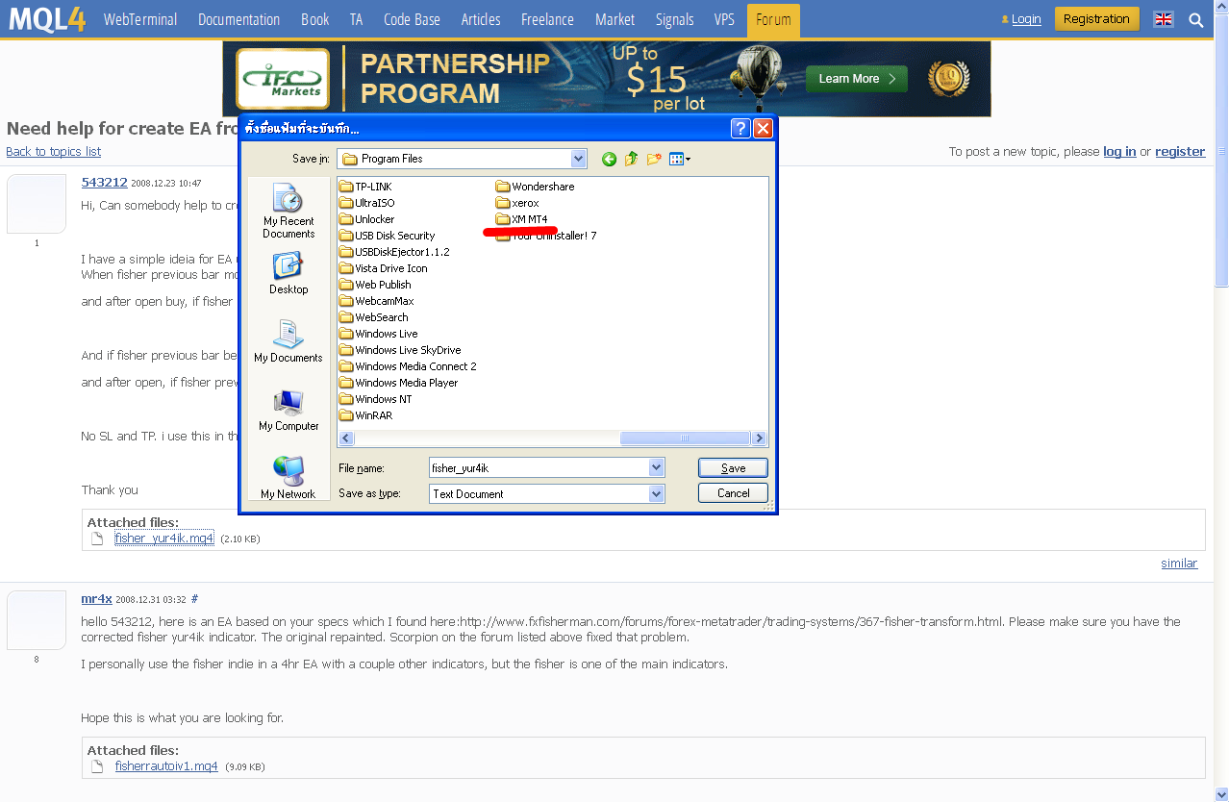Select the XM MT4 folder

[522, 219]
